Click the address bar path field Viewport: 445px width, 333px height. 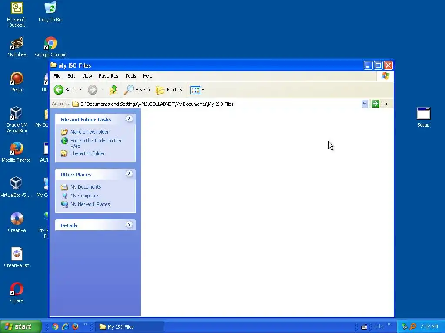coord(216,104)
